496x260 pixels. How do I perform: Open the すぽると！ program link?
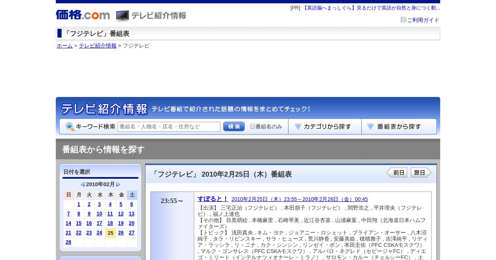coord(212,199)
